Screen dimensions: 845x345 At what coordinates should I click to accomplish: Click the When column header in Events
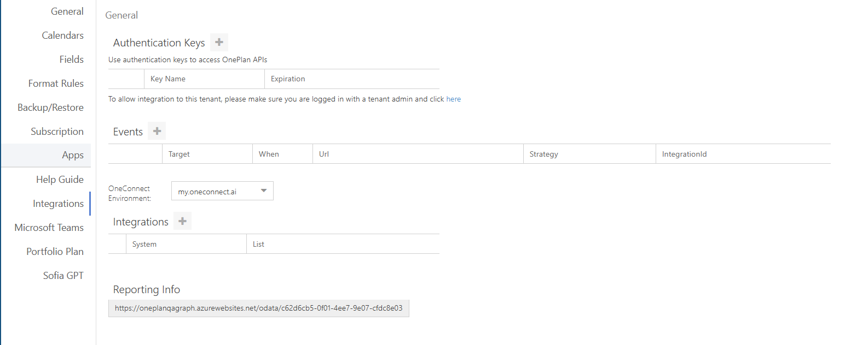pyautogui.click(x=282, y=154)
